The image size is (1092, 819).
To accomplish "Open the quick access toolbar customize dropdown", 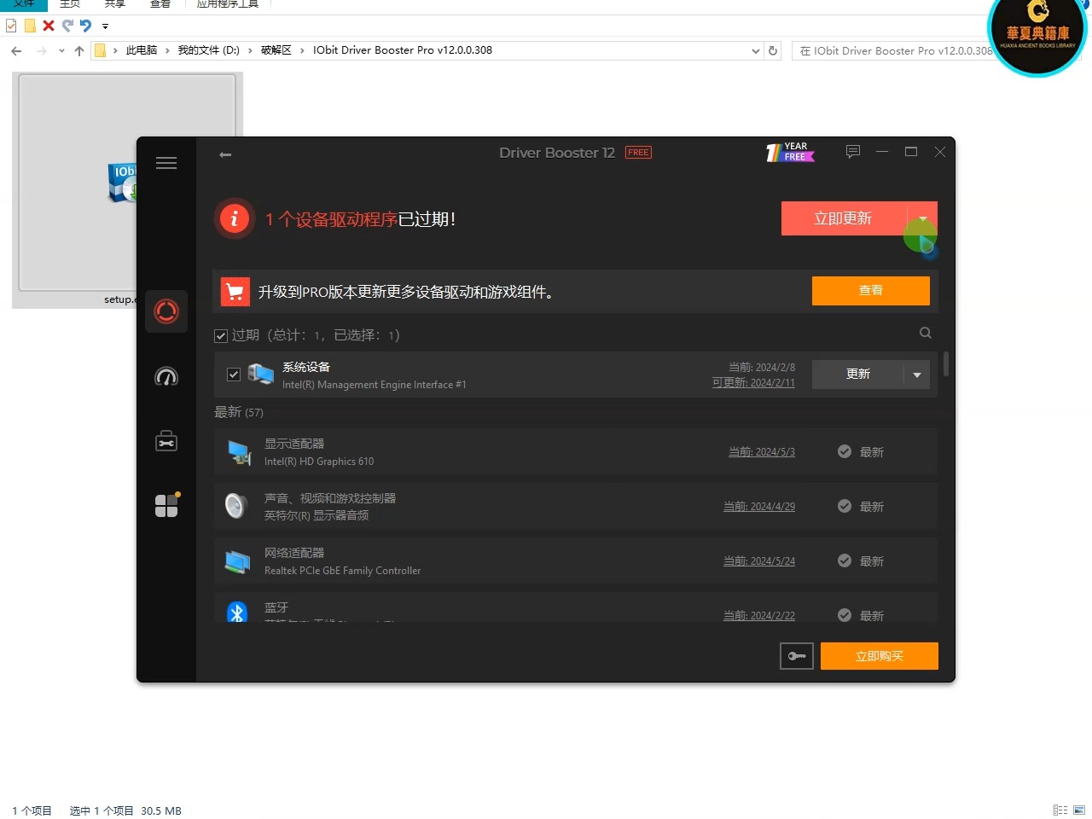I will click(105, 26).
